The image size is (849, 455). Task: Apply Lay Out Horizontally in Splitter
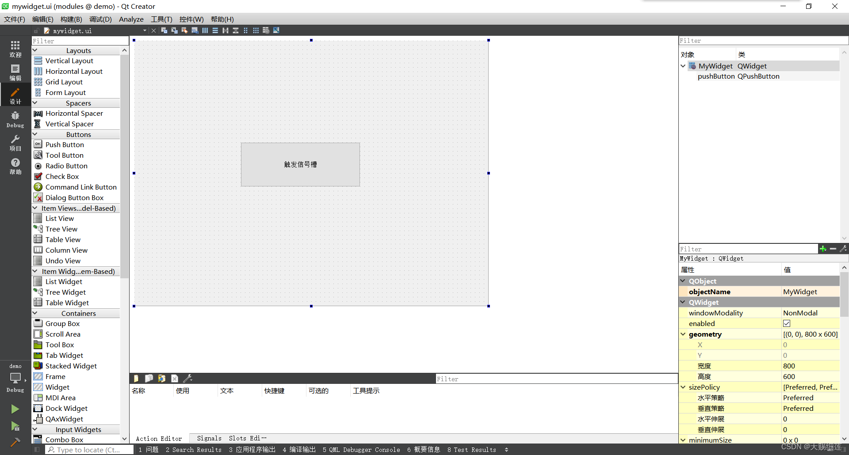coord(226,30)
